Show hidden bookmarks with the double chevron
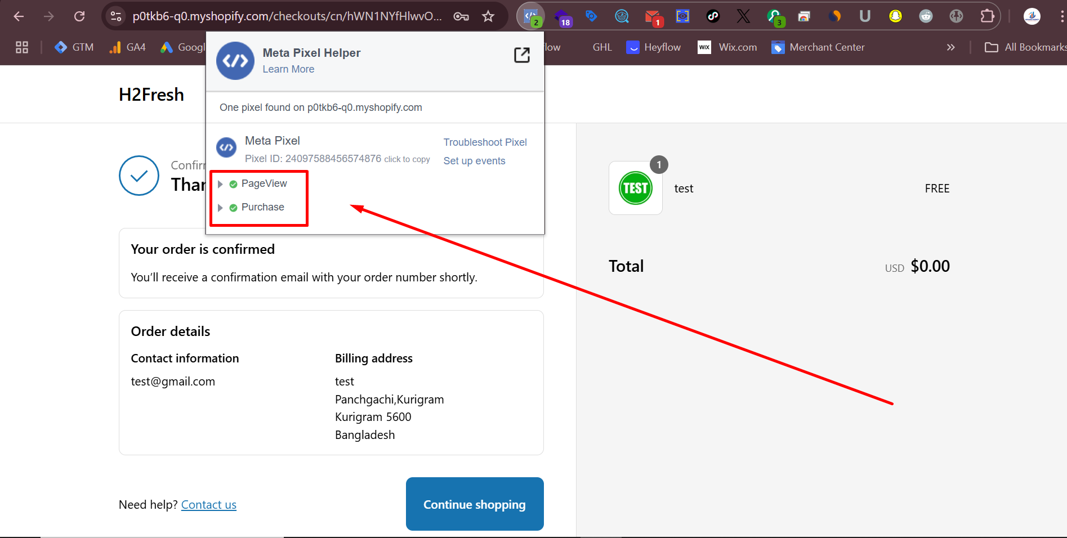 click(950, 47)
